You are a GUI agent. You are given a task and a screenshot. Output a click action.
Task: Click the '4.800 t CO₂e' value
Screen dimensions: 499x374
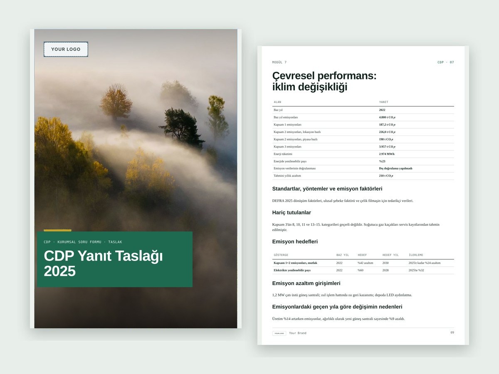click(x=387, y=118)
